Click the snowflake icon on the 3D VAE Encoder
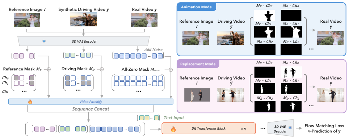This screenshot has height=139, width=349. (x=44, y=41)
